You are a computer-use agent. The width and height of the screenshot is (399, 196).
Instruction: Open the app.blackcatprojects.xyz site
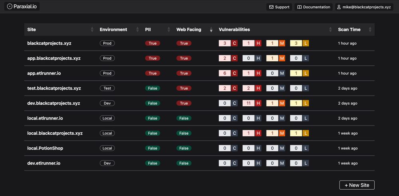(x=54, y=58)
